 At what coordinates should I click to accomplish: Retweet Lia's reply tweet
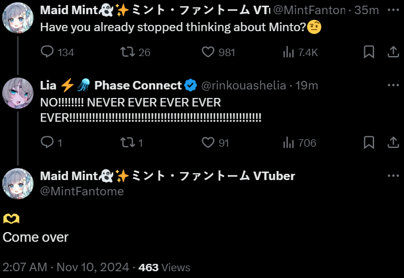tap(127, 143)
